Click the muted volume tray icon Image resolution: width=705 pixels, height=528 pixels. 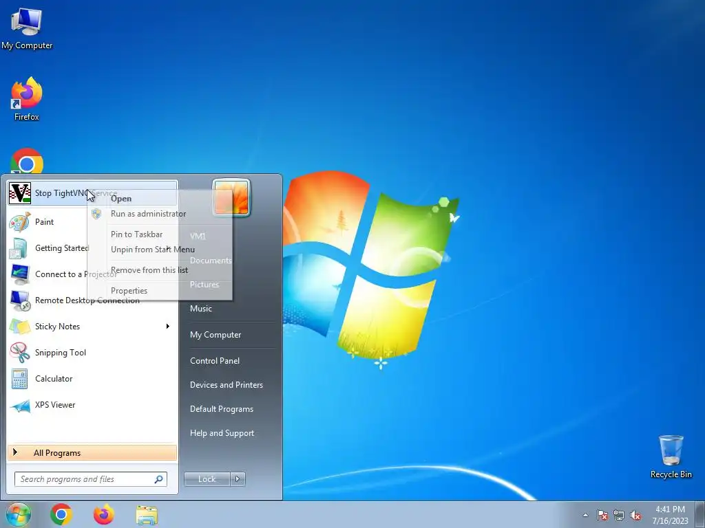point(635,515)
